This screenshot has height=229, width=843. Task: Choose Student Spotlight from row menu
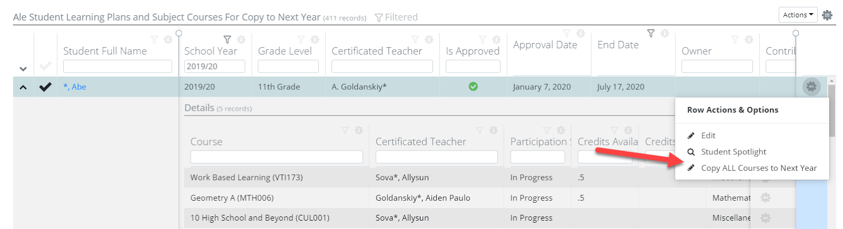pyautogui.click(x=733, y=152)
